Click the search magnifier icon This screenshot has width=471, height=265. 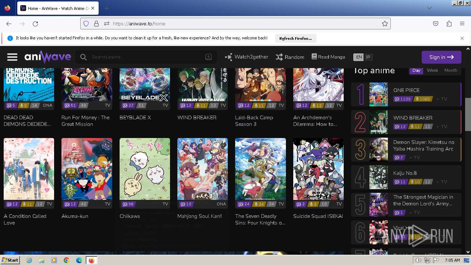click(x=84, y=57)
